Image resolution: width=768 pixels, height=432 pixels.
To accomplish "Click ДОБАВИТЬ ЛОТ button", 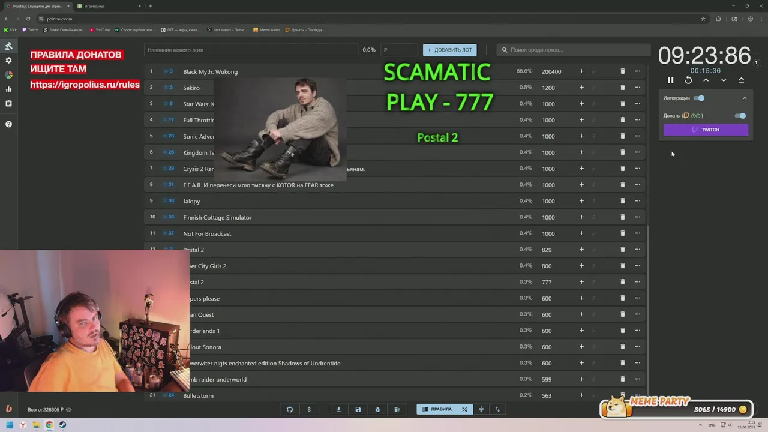I will tap(449, 50).
